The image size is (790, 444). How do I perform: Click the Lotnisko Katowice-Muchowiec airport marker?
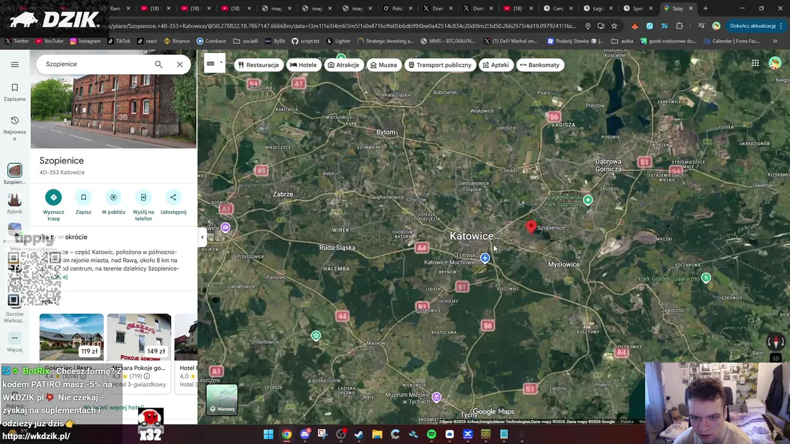(x=485, y=258)
